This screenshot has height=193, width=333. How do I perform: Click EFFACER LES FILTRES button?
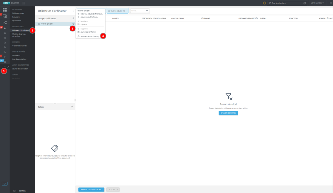click(x=228, y=113)
